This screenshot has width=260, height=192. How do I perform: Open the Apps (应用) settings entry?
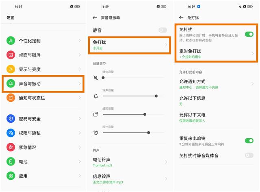pyautogui.click(x=44, y=176)
